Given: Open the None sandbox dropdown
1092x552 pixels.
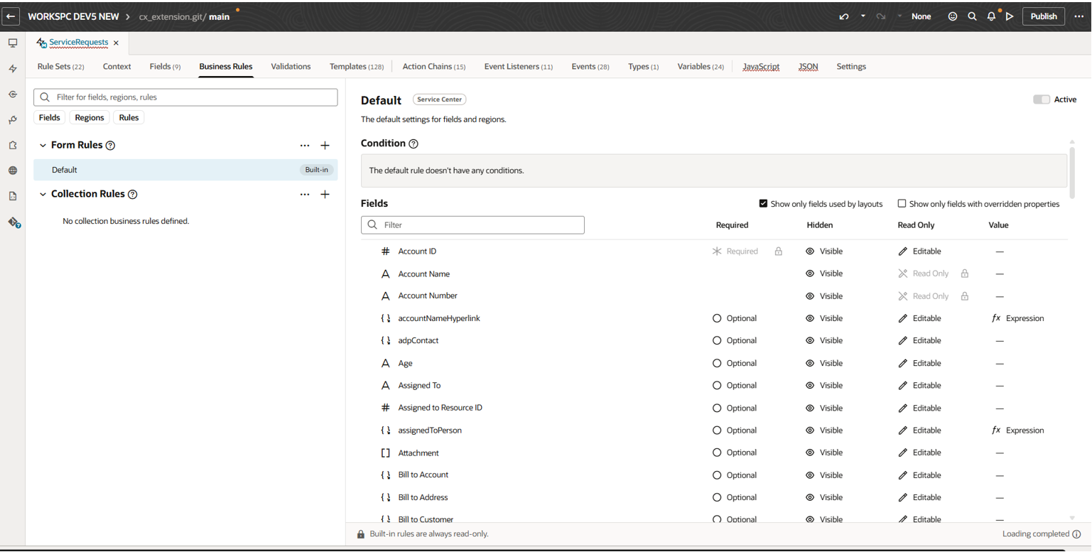Looking at the screenshot, I should 921,16.
